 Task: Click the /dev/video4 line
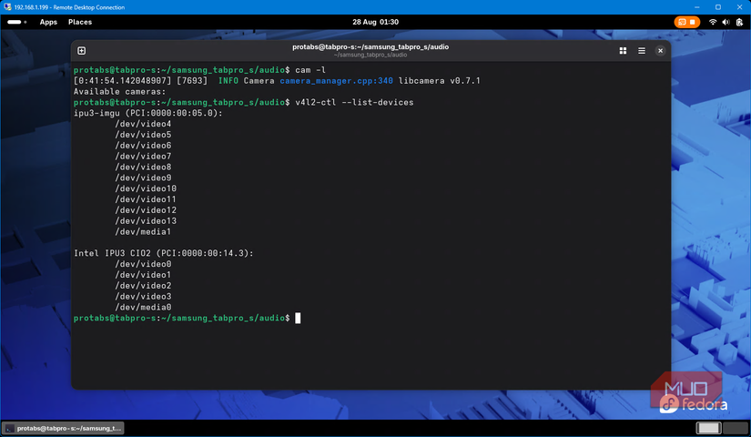[143, 124]
